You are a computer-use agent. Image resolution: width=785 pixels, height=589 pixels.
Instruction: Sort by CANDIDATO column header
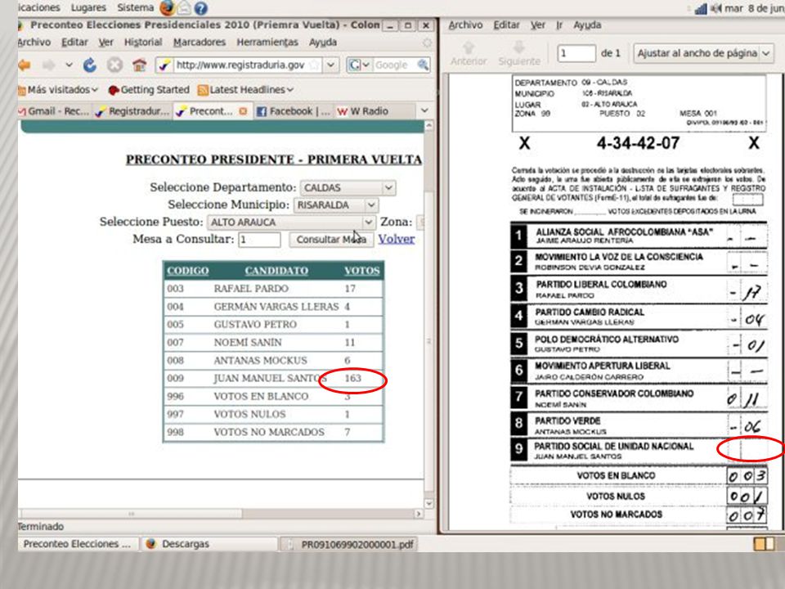(x=276, y=271)
